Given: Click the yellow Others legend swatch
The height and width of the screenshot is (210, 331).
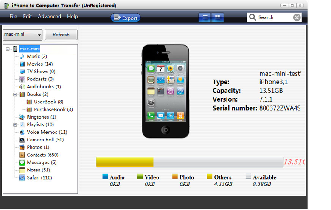Looking at the screenshot, I should click(209, 176).
